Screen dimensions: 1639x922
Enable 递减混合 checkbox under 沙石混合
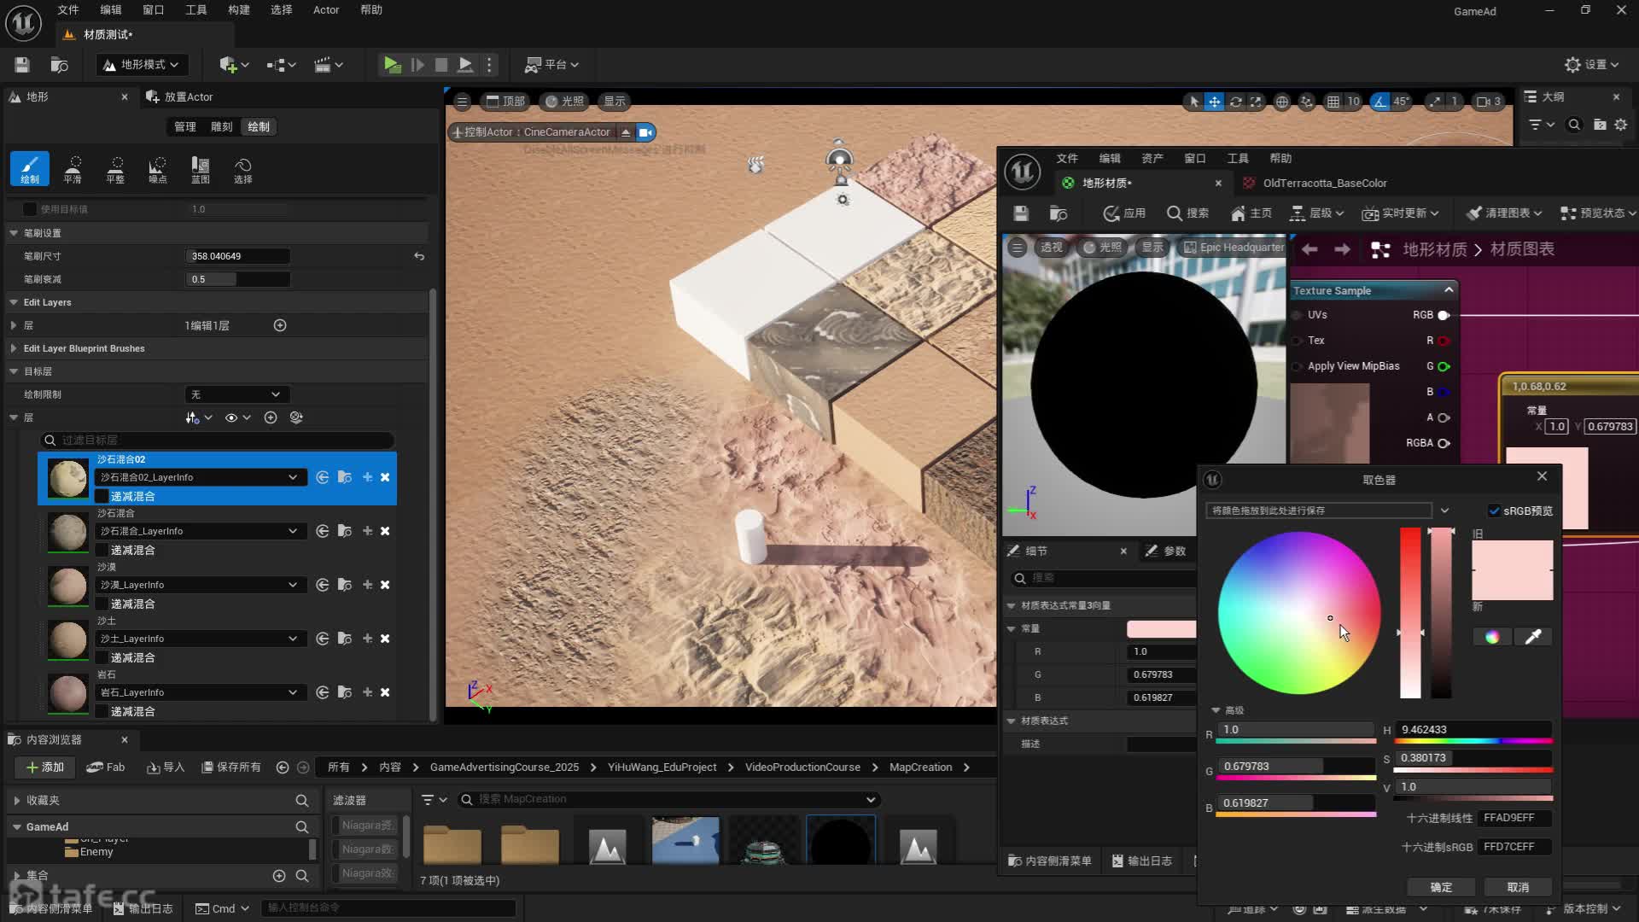[x=102, y=550]
